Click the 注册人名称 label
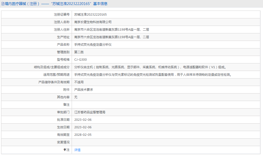Viewport: 263px width, 155px height. tap(62, 22)
